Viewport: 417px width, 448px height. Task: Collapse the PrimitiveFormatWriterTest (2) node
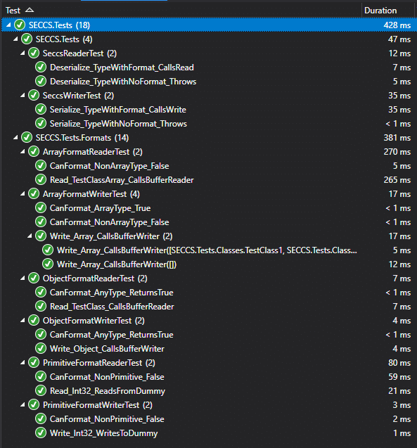(23, 404)
